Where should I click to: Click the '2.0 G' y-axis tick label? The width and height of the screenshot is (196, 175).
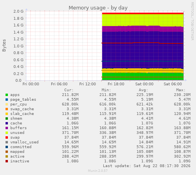19,11
